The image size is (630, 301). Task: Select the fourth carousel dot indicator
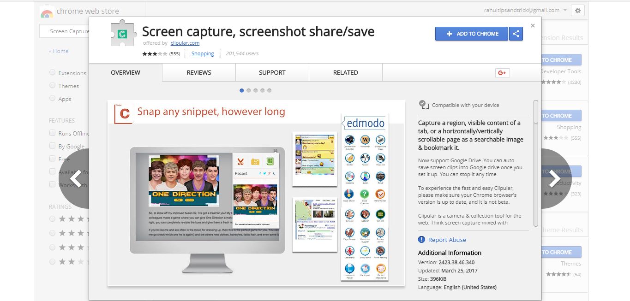pyautogui.click(x=263, y=90)
